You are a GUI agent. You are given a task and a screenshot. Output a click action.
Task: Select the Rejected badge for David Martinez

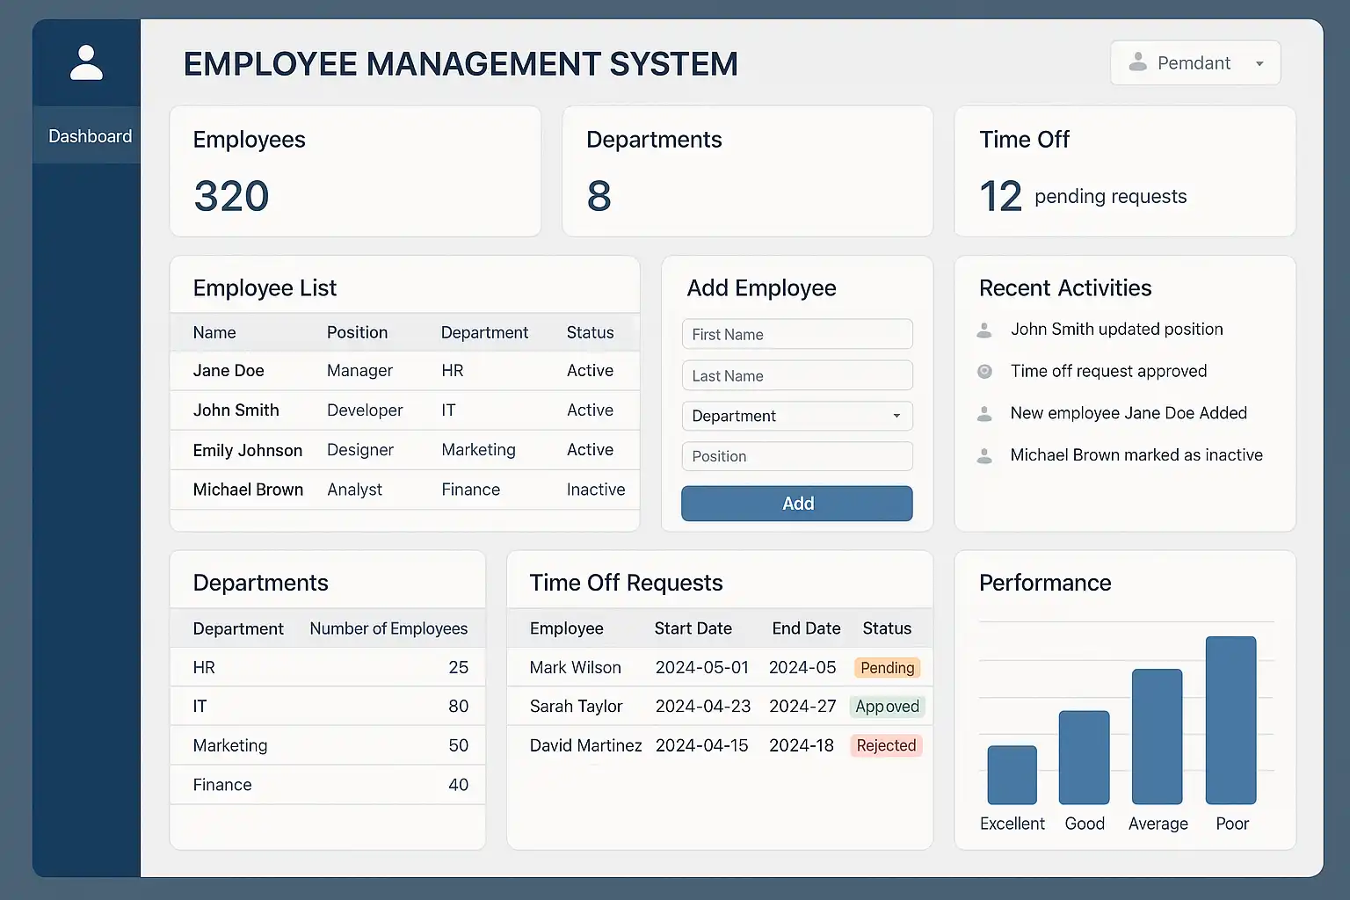(x=886, y=745)
